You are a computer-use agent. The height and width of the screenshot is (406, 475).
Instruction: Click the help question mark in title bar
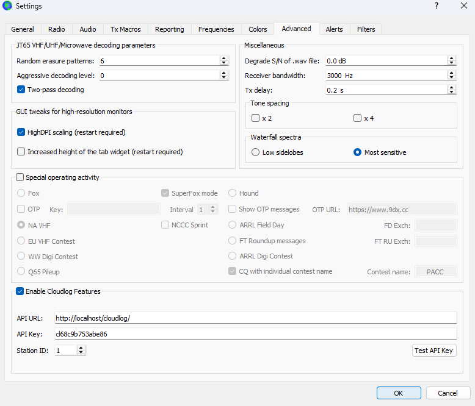point(436,6)
